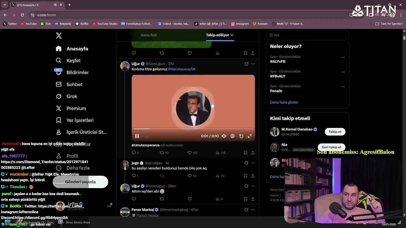This screenshot has height=228, width=406.
Task: Mute the video volume icon
Action: click(224, 136)
